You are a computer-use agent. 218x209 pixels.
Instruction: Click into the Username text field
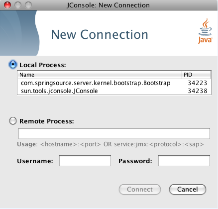coord(85,161)
